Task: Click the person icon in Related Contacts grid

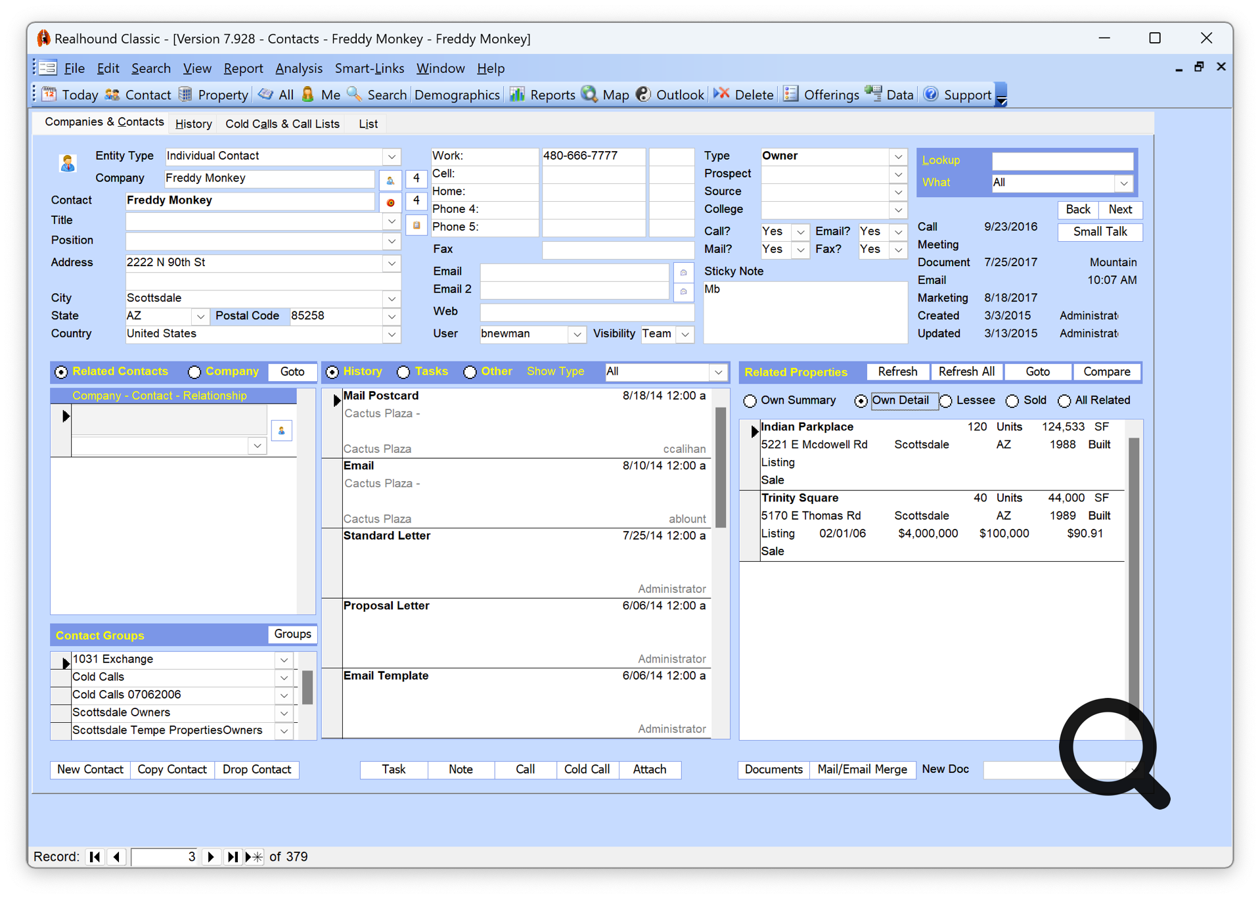Action: 282,431
